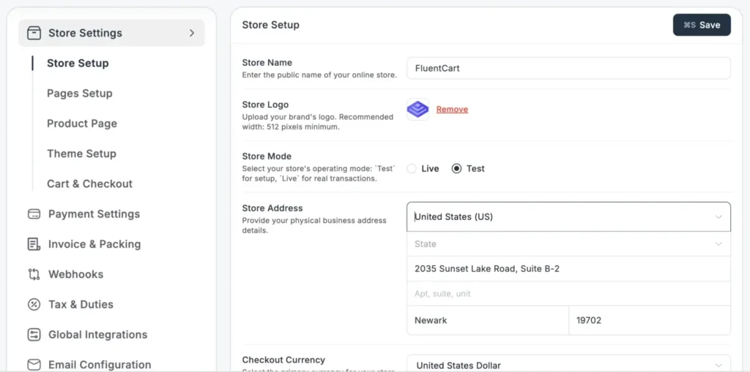
Task: Click the Store Address label
Action: (x=272, y=208)
